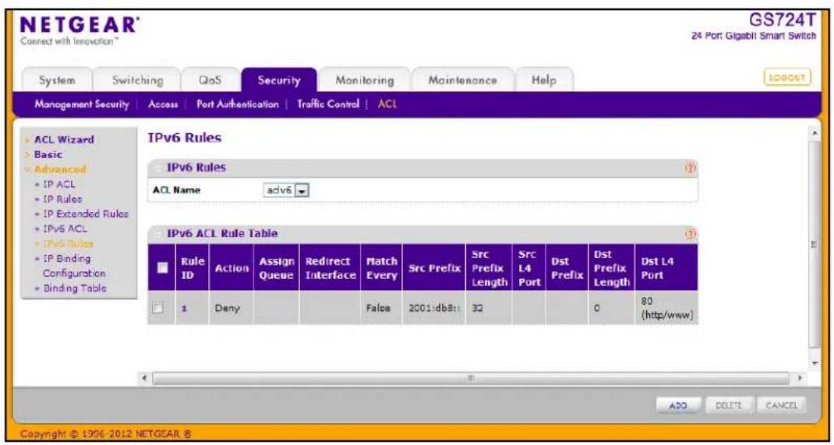Screen dimensions: 834x445
Task: Check the box for rule 1 row
Action: [x=157, y=307]
